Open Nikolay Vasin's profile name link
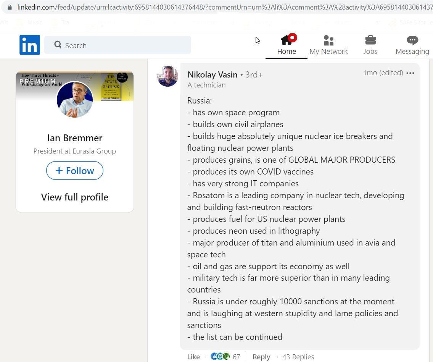The width and height of the screenshot is (433, 362). (x=212, y=74)
